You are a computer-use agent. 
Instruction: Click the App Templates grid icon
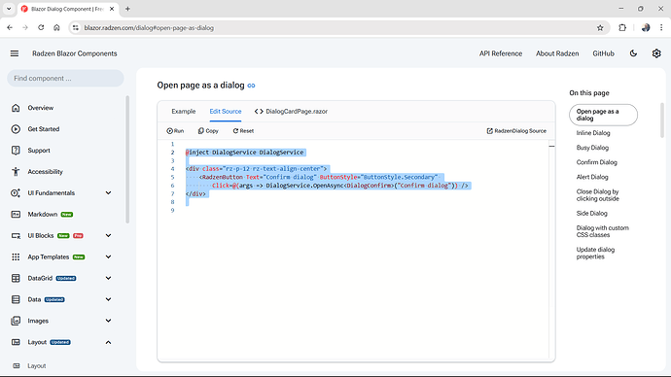pyautogui.click(x=16, y=257)
